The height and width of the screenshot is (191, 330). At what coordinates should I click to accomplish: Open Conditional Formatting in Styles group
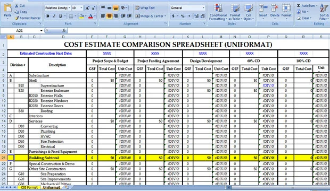pyautogui.click(x=218, y=12)
